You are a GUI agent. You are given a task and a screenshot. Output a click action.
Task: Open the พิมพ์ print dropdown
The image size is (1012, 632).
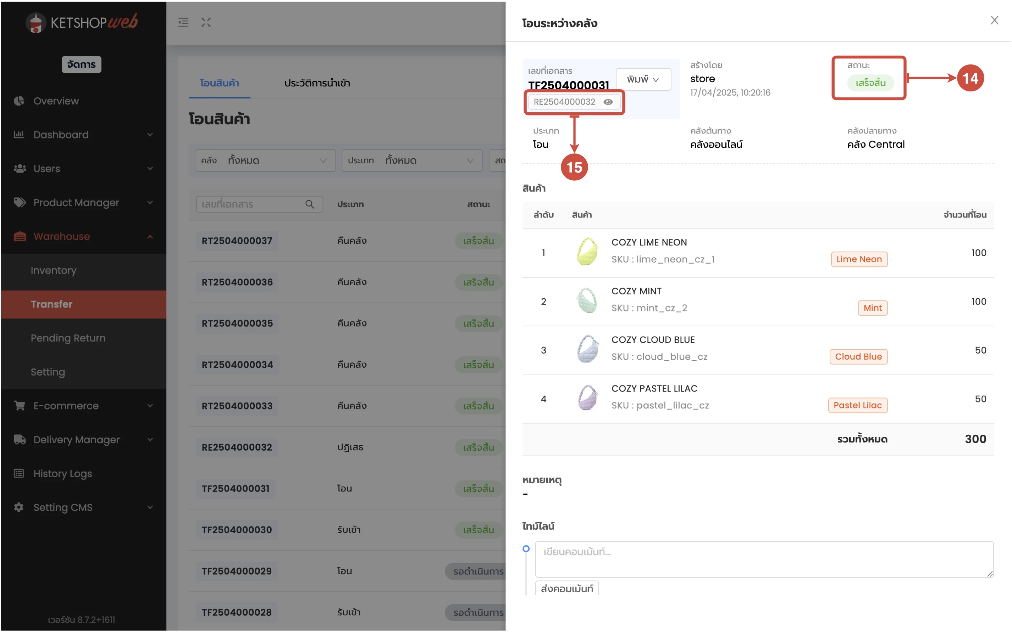pos(643,79)
